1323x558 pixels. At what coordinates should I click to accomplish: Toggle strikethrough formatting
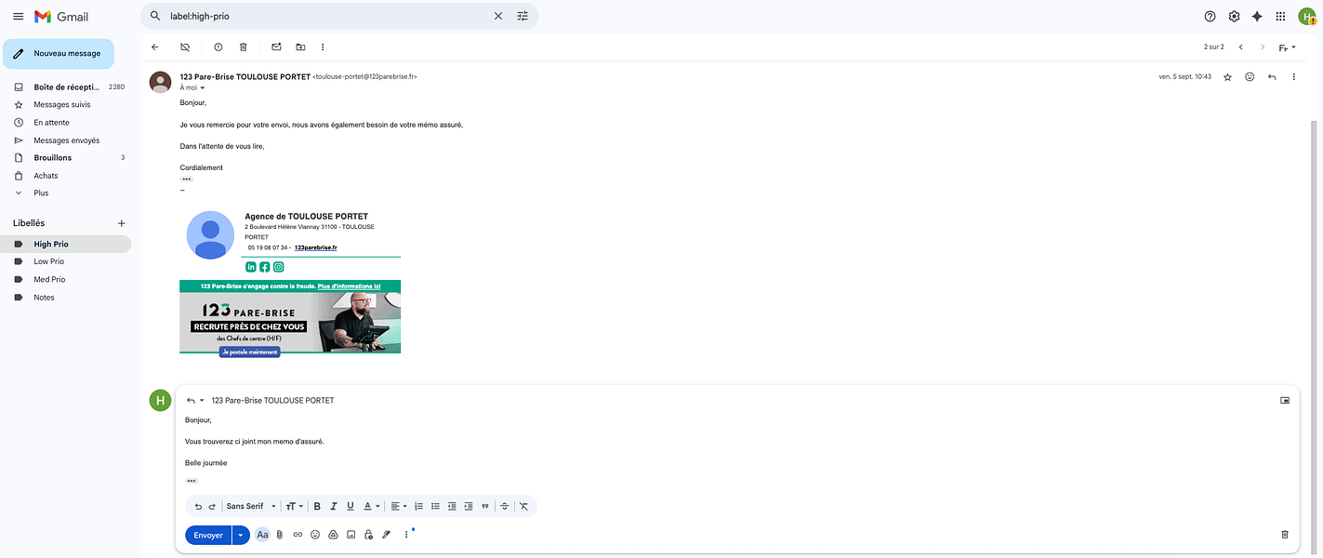tap(505, 506)
